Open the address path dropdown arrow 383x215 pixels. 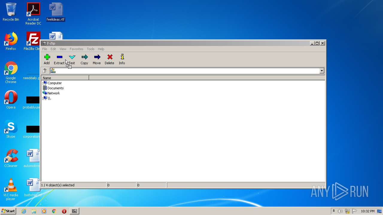pos(322,71)
